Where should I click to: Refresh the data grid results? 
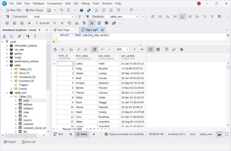55,49
